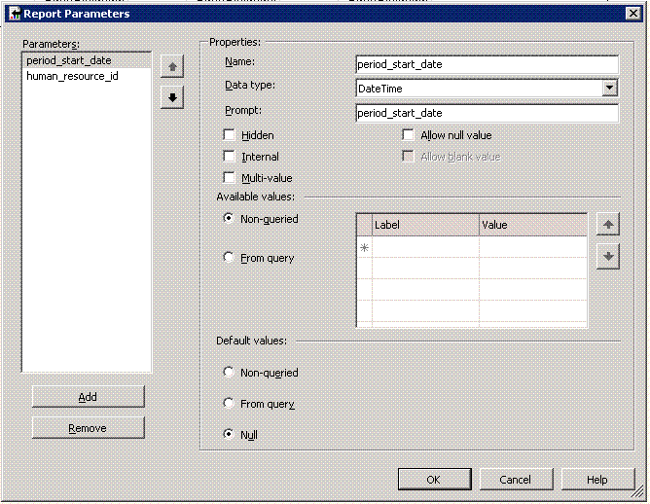Viewport: 650px width, 504px height.
Task: Select From query under Default values
Action: [x=230, y=404]
